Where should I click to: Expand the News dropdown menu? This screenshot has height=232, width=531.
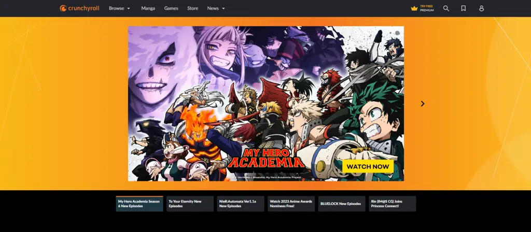pos(216,8)
